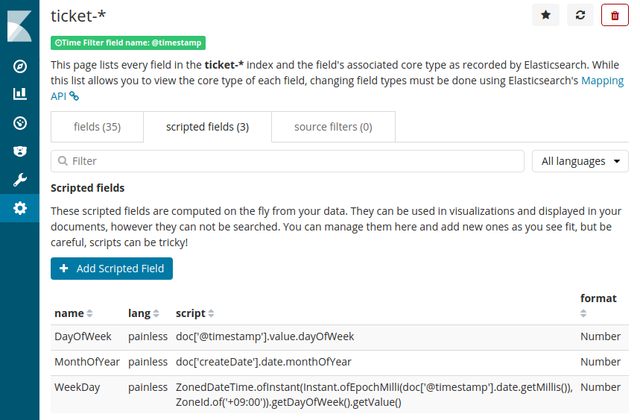Refresh the field list icon button

coord(580,15)
